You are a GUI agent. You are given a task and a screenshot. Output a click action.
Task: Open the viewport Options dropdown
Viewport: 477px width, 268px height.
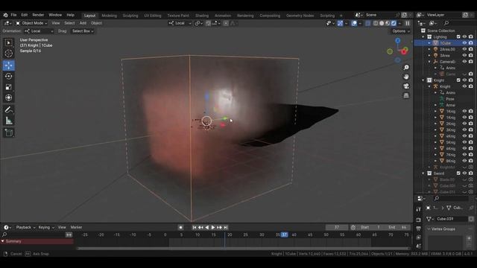[x=400, y=31]
